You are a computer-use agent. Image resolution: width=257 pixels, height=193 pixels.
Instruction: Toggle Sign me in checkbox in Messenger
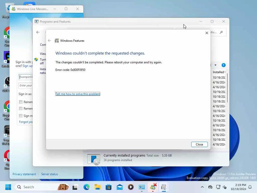pyautogui.click(x=21, y=116)
